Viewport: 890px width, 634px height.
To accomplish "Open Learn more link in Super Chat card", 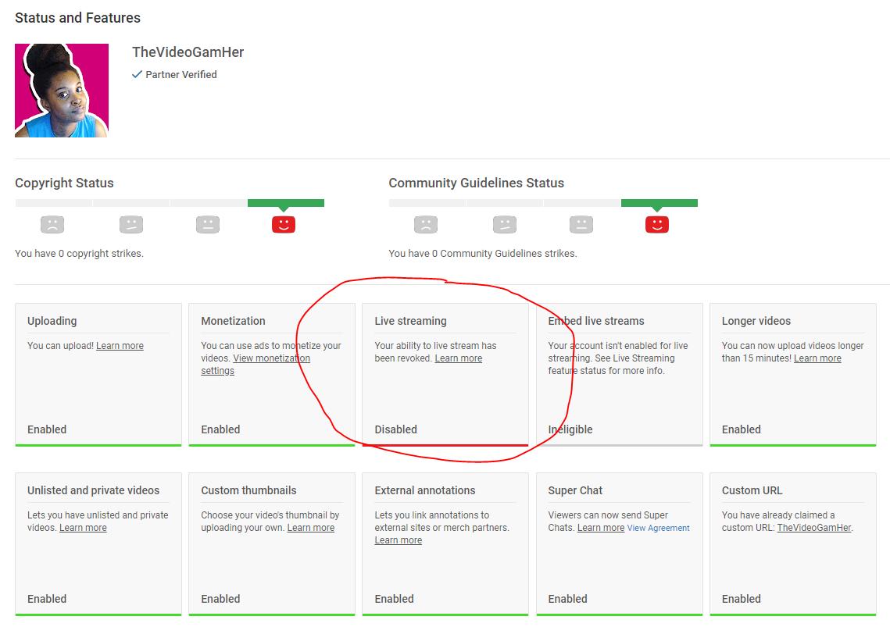I will [x=601, y=528].
